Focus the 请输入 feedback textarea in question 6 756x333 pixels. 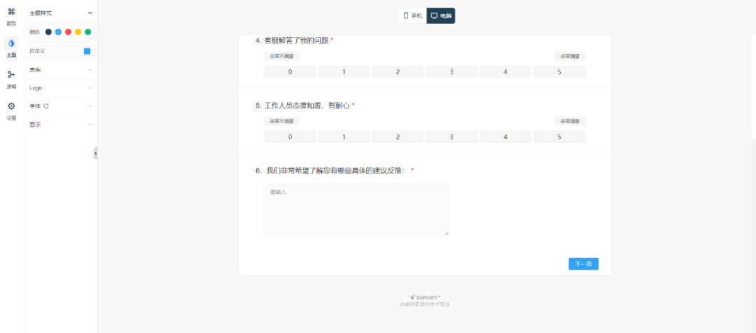tap(356, 210)
